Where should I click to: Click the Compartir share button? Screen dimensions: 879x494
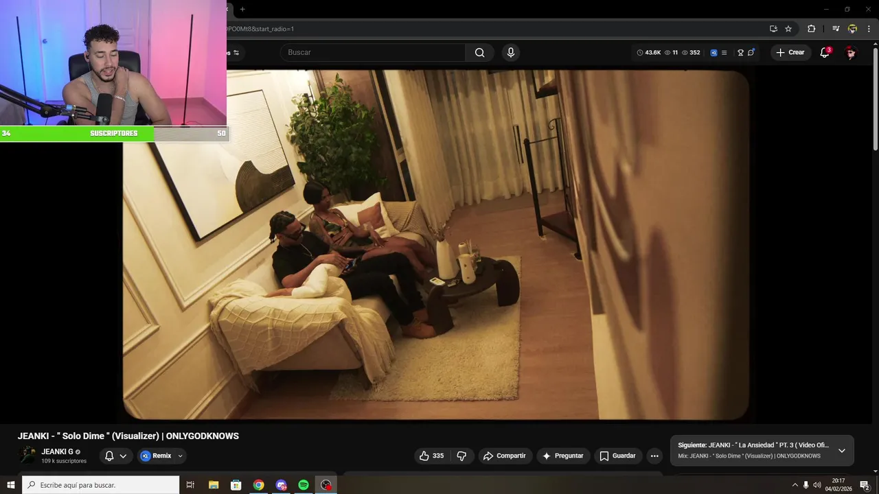[505, 456]
